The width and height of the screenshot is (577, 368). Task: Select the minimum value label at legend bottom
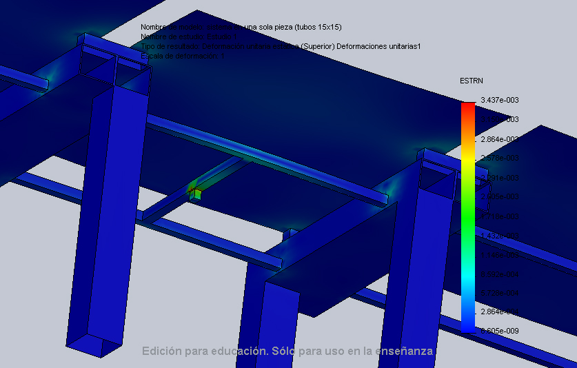(499, 331)
